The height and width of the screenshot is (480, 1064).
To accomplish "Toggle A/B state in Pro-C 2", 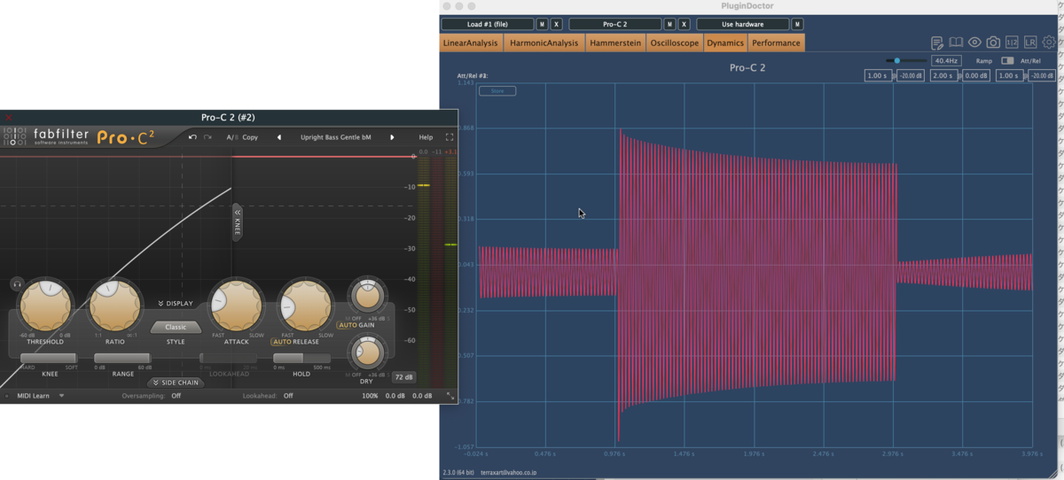I will (231, 137).
